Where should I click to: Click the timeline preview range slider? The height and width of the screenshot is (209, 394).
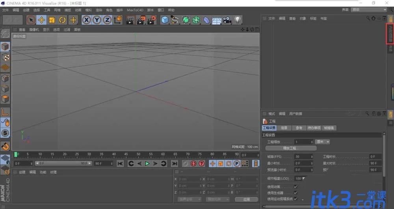click(63, 163)
